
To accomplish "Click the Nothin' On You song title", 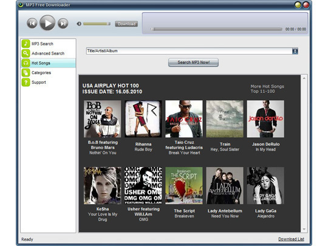I will [103, 152].
